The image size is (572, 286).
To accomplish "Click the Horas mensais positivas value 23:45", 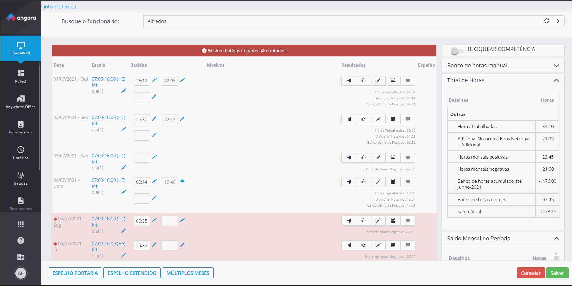I will [x=548, y=157].
